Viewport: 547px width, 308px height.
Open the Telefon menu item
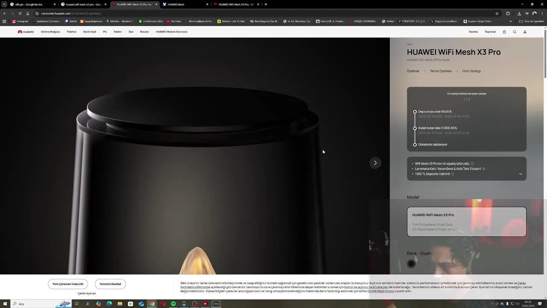point(71,32)
